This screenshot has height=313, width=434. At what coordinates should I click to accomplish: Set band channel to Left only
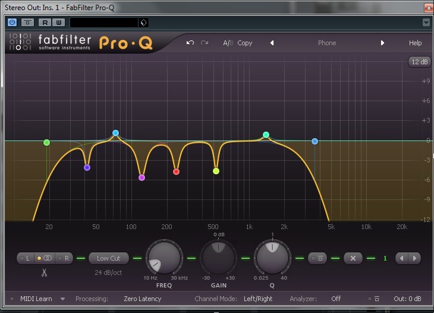click(x=25, y=258)
